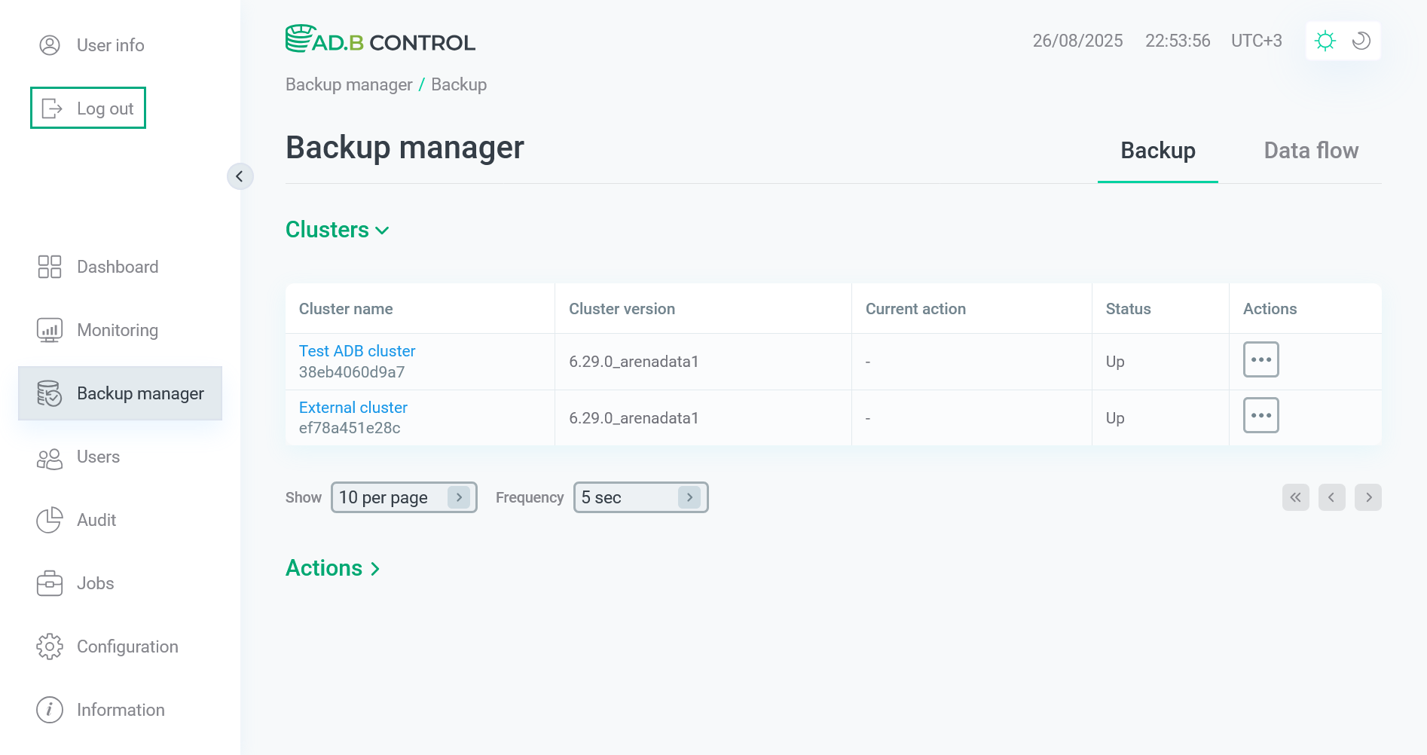The width and height of the screenshot is (1427, 755).
Task: Log out using the sidebar button
Action: tap(87, 108)
